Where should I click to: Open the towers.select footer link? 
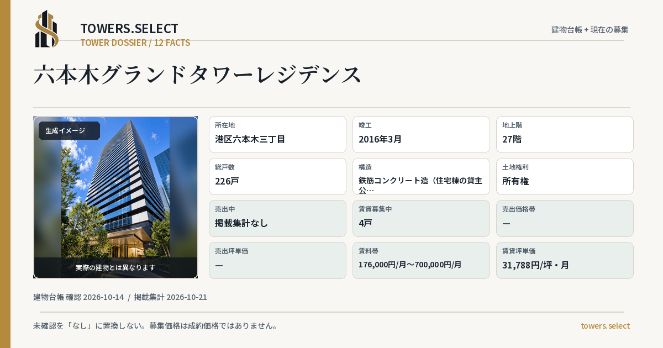pos(605,326)
